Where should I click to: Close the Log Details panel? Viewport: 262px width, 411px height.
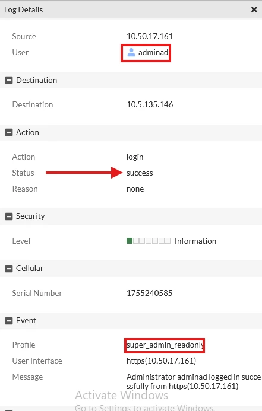click(x=254, y=9)
